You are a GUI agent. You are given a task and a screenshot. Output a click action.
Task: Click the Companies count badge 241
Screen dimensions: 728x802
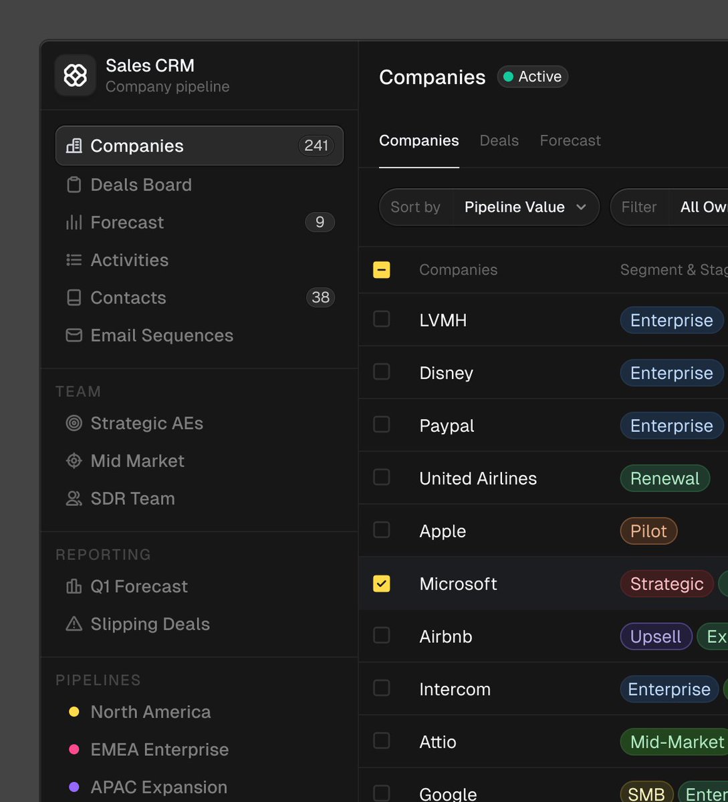316,146
